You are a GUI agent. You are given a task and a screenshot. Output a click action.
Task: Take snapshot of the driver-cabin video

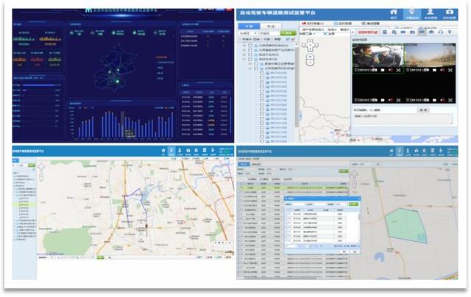(375, 70)
